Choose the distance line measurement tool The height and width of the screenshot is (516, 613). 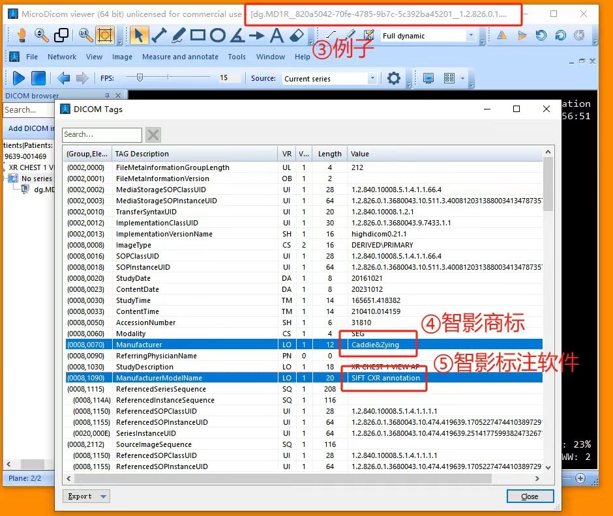158,35
